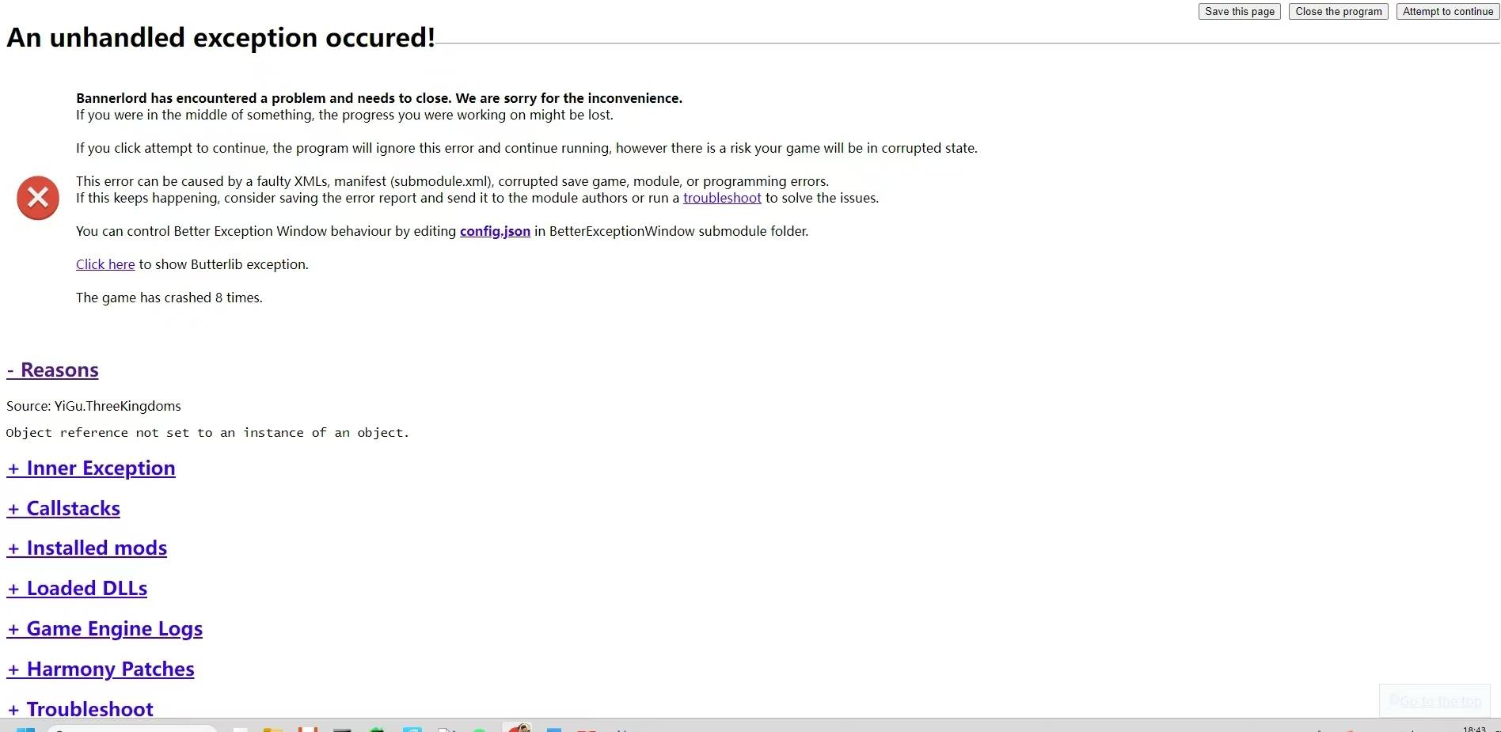The image size is (1501, 732).
Task: Open the troubleshoot link in the message
Action: pyautogui.click(x=722, y=198)
